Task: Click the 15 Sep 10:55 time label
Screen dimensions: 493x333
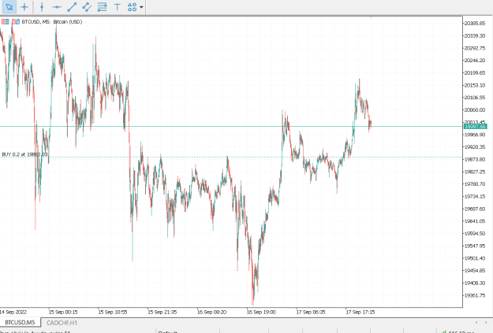Action: point(113,312)
